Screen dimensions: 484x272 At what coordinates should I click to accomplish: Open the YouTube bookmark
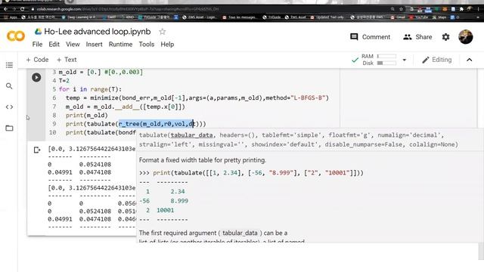tap(418, 17)
